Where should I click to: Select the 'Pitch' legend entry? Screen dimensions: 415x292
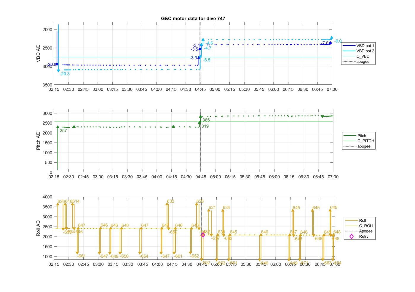[355, 136]
